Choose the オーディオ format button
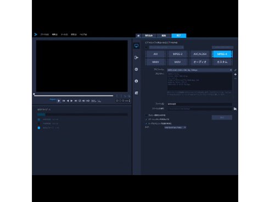Viewport: 269px width, 202px height. [200, 62]
